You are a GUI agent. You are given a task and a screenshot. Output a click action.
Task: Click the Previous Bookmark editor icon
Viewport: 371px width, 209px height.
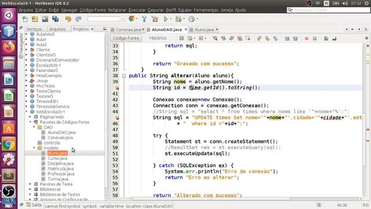(259, 38)
